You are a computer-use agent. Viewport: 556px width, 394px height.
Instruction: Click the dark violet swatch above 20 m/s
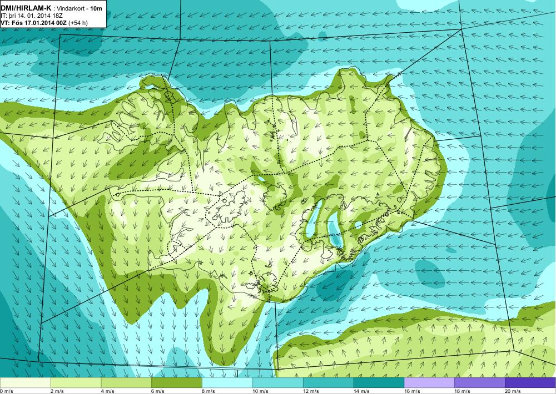(x=530, y=383)
